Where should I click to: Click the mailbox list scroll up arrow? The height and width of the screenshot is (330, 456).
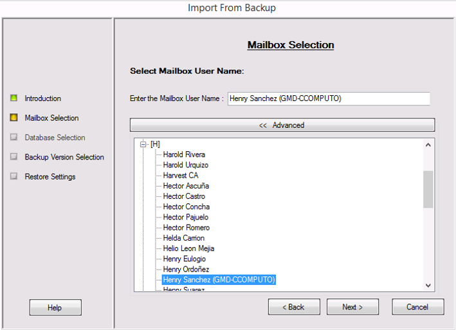coord(428,145)
